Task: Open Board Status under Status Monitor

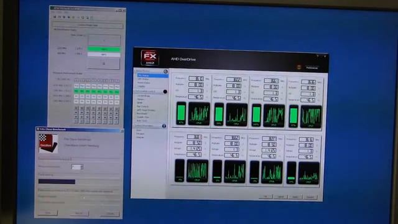Action: pyautogui.click(x=144, y=83)
